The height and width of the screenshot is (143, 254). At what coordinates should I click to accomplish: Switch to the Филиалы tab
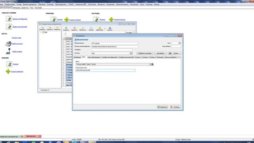[160, 57]
